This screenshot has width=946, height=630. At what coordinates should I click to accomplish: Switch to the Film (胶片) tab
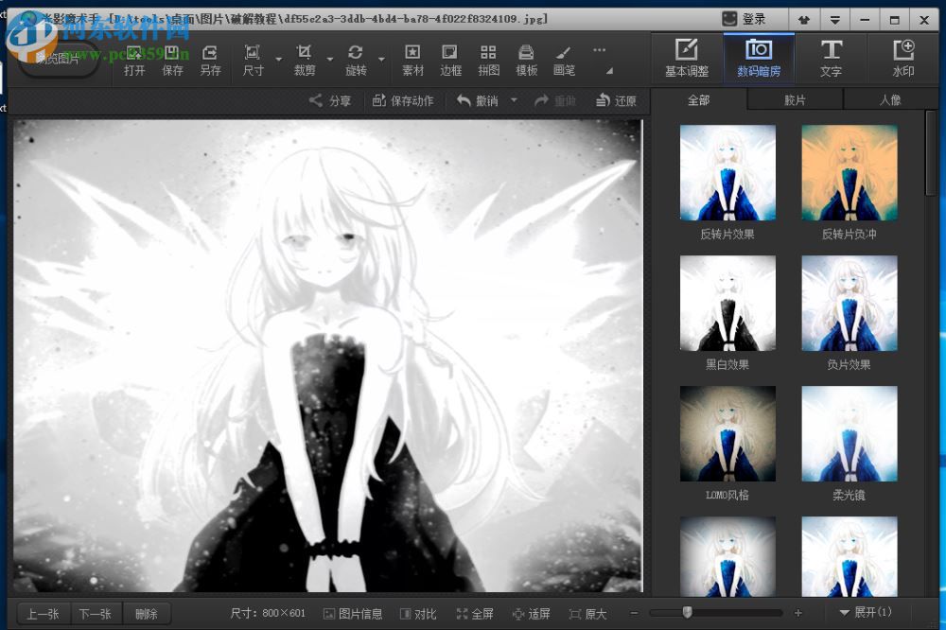coord(796,99)
